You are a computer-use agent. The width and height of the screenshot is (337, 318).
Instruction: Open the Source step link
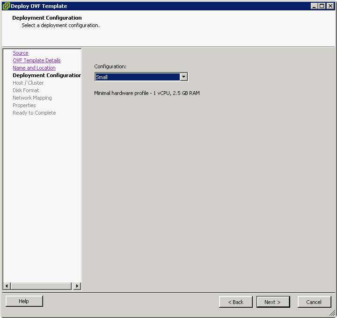(21, 53)
